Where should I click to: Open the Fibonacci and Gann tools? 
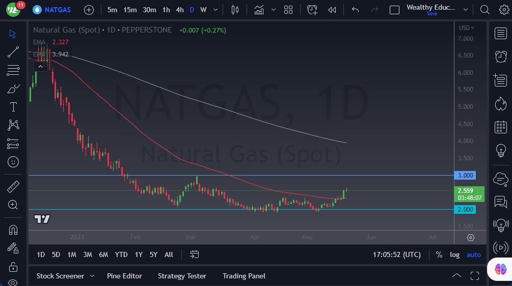[x=13, y=70]
